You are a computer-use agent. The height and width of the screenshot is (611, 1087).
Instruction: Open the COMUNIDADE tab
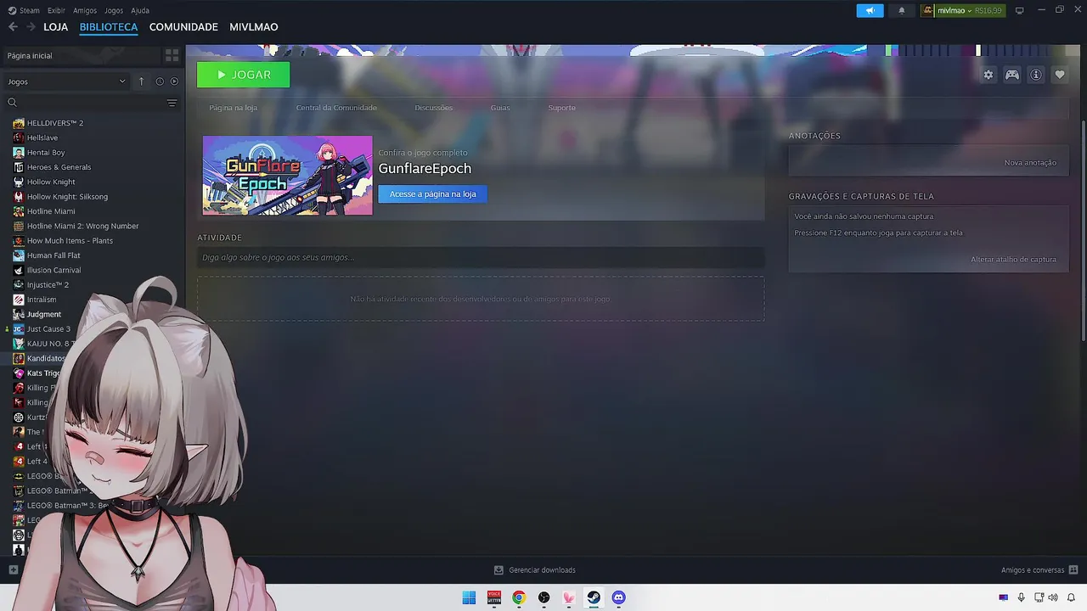(183, 27)
